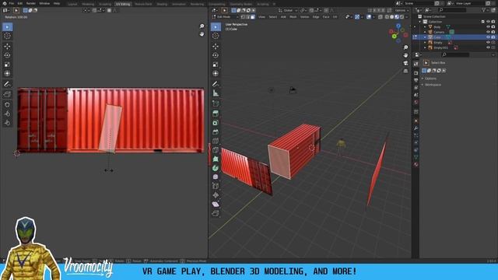The width and height of the screenshot is (498, 280).
Task: Switch to the Layout workspace tab
Action: [x=72, y=4]
